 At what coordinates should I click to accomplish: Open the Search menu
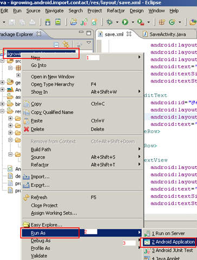coord(75,11)
